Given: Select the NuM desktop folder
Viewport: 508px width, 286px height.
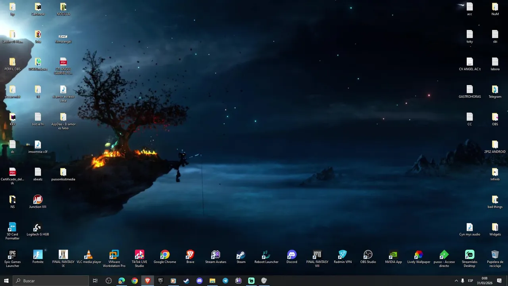Looking at the screenshot, I should pos(495,9).
